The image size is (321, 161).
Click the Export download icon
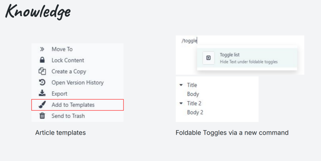click(42, 93)
